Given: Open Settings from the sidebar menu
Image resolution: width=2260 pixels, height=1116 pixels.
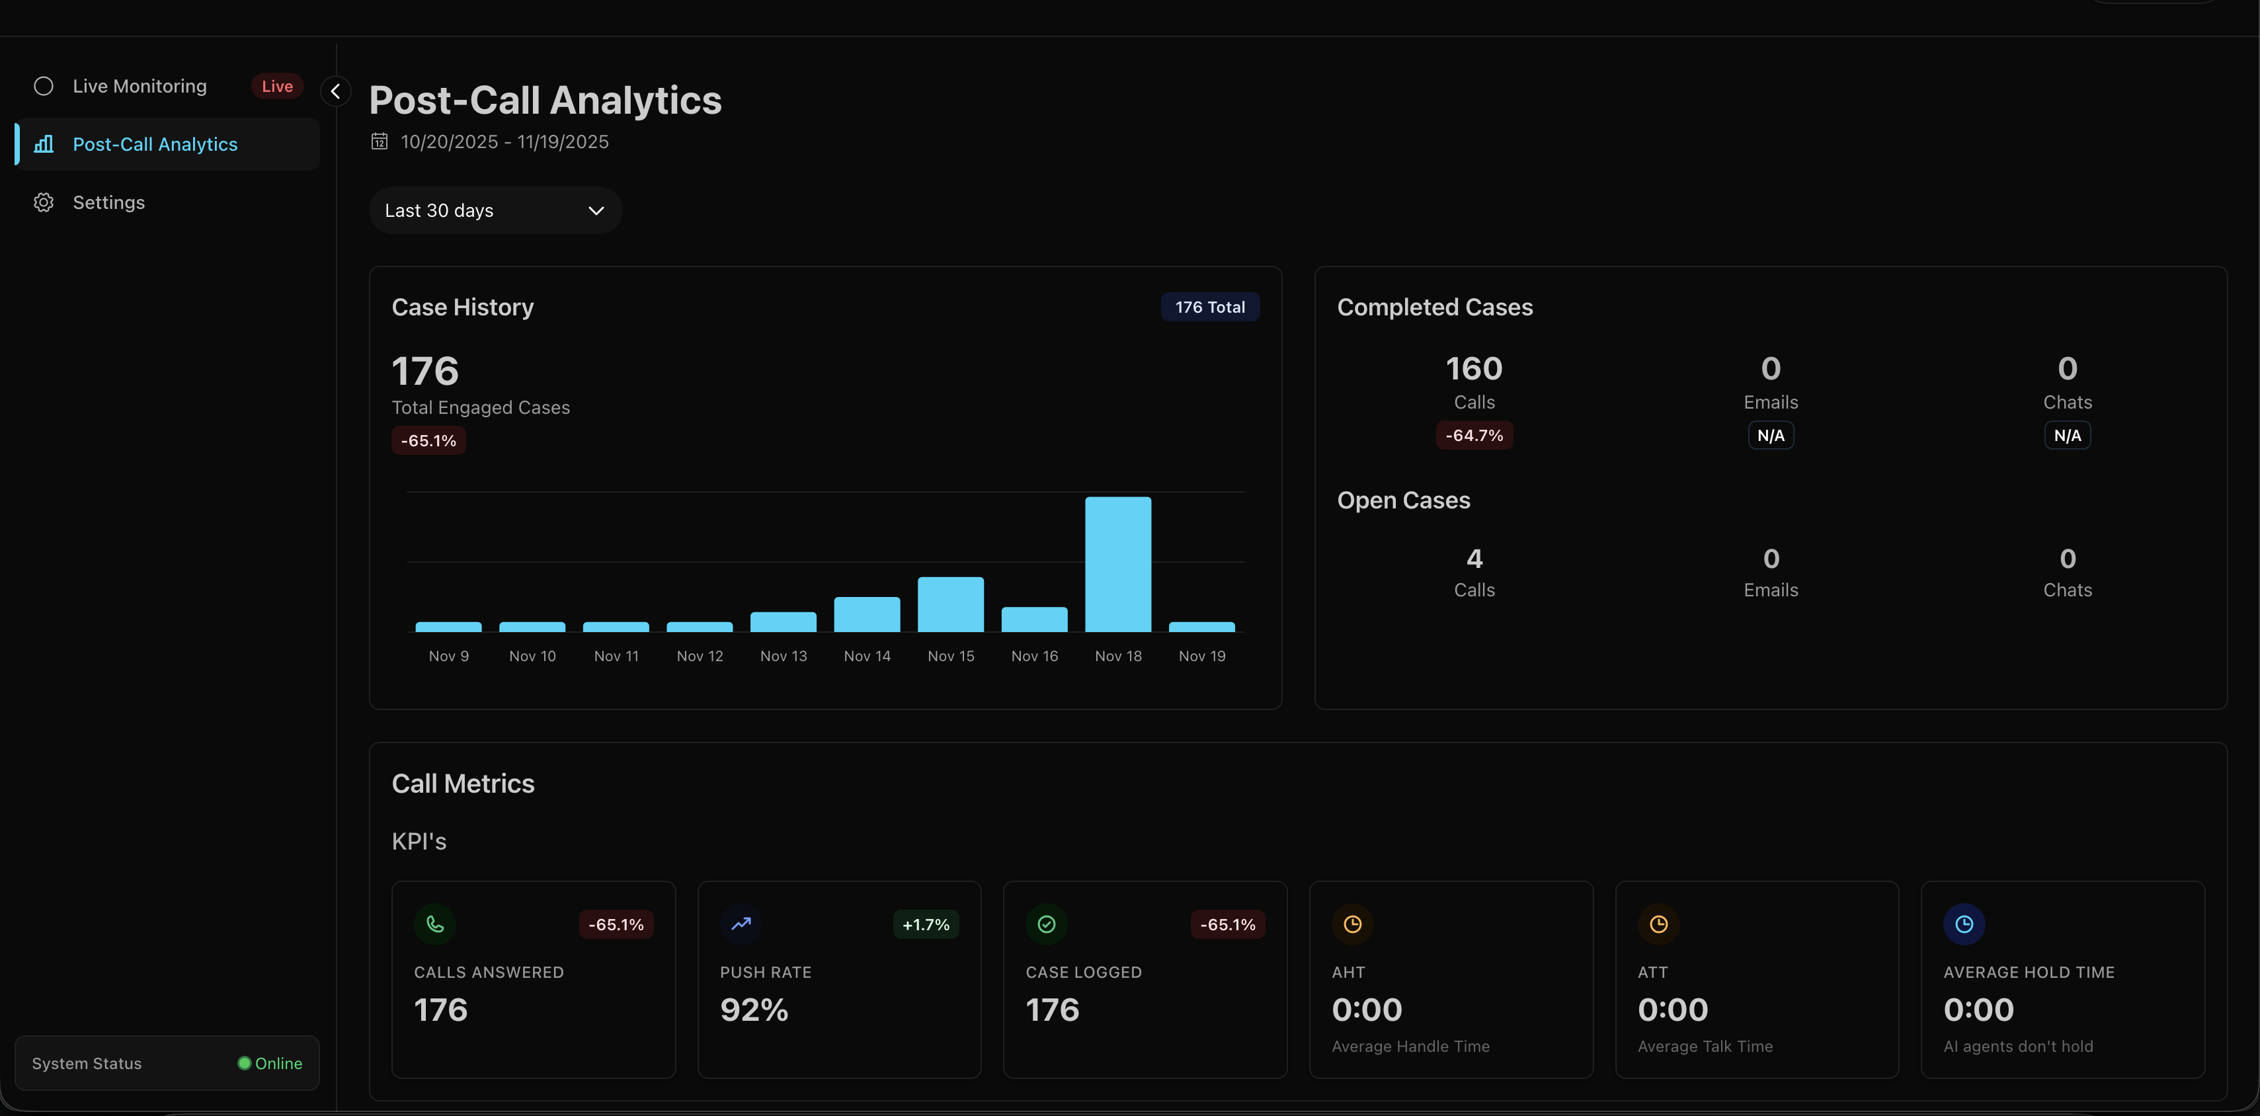Looking at the screenshot, I should pos(109,202).
